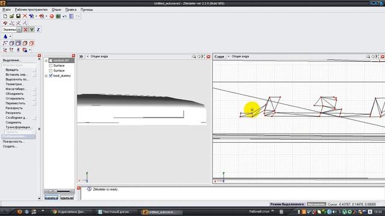
Task: Check the second Surface visibility checkbox
Action: [51, 71]
